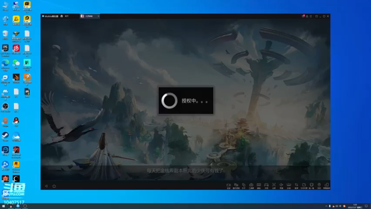Screen dimensions: 371x209
Task: Open WeChat desktop icon
Action: [x=16, y=64]
